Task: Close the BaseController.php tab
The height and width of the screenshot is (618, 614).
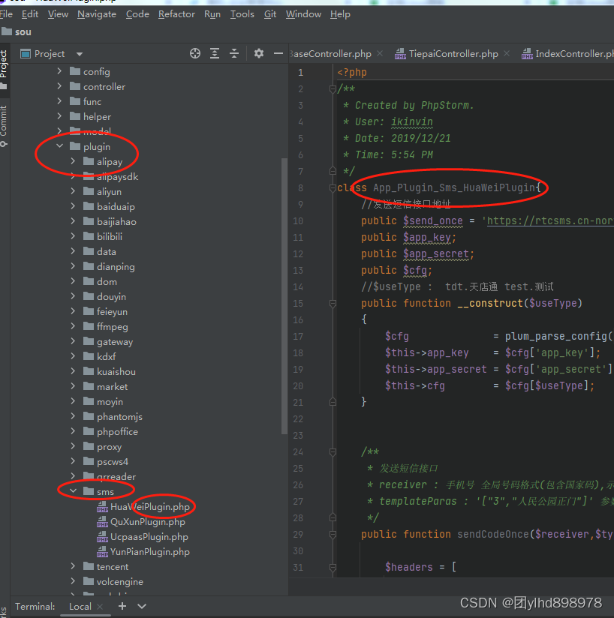Action: click(380, 53)
